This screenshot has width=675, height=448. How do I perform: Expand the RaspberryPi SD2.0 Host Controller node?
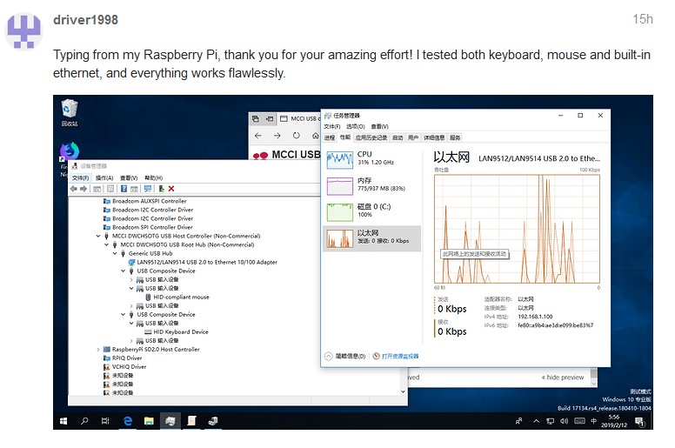(x=98, y=350)
